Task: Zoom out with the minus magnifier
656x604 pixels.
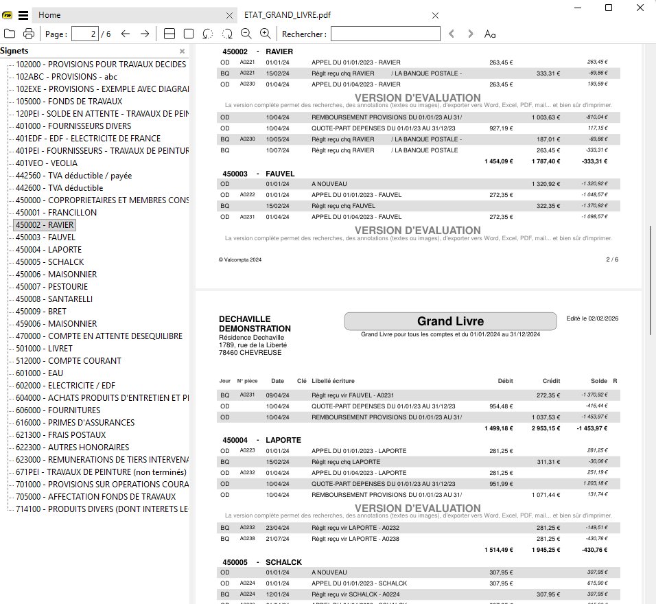Action: pyautogui.click(x=246, y=34)
